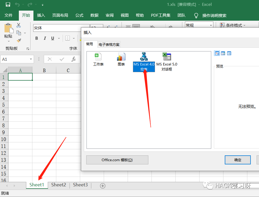259x197 pixels.
Task: Open the Copy options dropdown arrow
Action: (25, 33)
